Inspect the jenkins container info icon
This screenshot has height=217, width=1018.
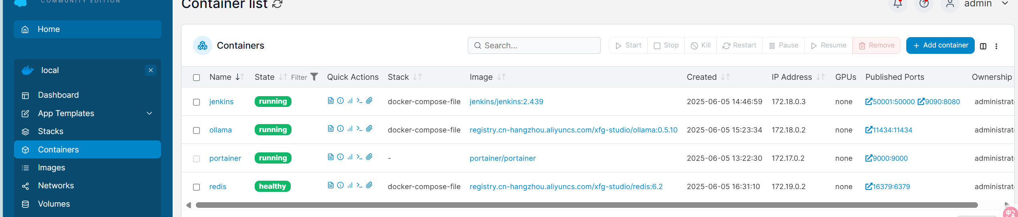pyautogui.click(x=340, y=101)
